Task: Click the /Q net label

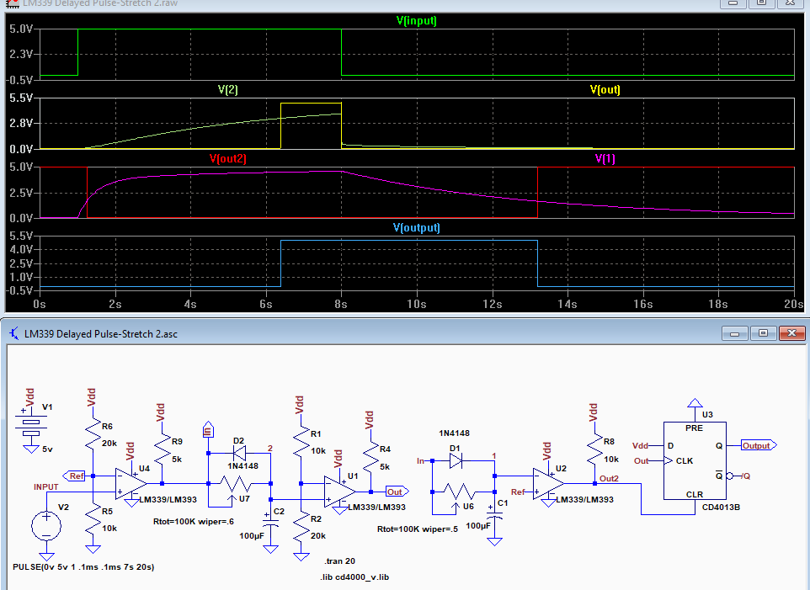Action: click(745, 476)
